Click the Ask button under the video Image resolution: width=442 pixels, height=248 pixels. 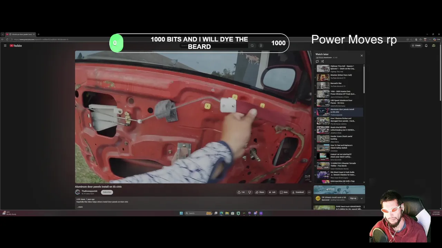(272, 192)
